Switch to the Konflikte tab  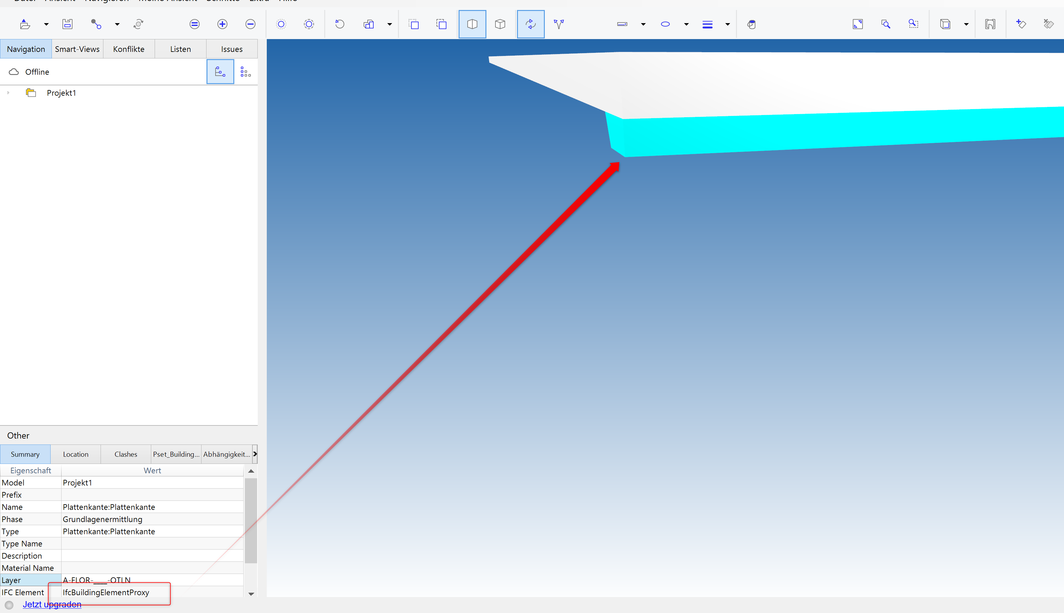point(128,49)
